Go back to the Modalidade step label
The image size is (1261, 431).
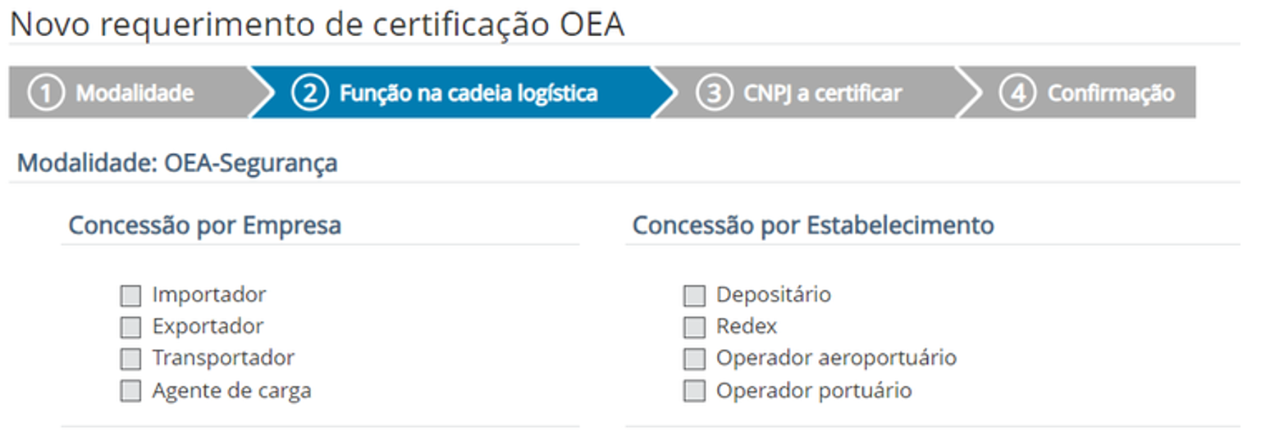point(135,93)
